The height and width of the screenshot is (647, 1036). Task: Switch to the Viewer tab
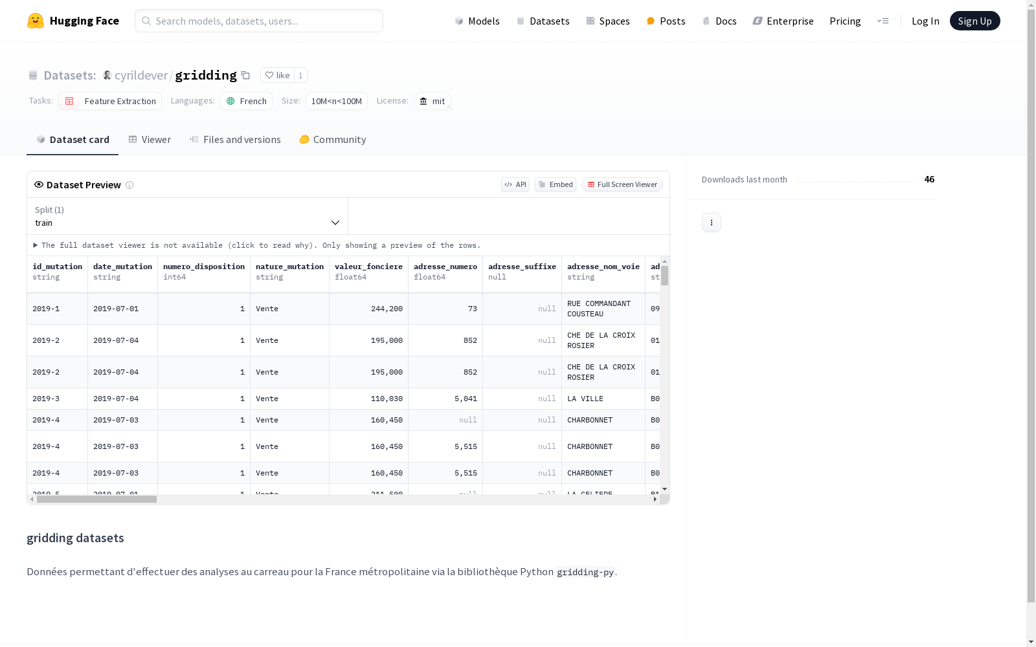150,140
